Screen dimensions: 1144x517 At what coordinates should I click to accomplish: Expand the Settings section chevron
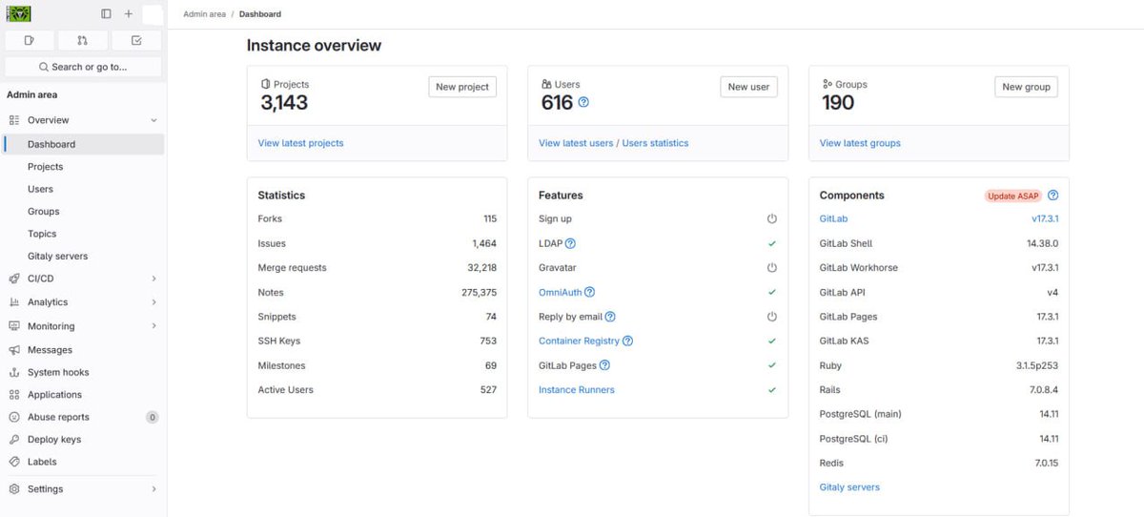click(153, 489)
